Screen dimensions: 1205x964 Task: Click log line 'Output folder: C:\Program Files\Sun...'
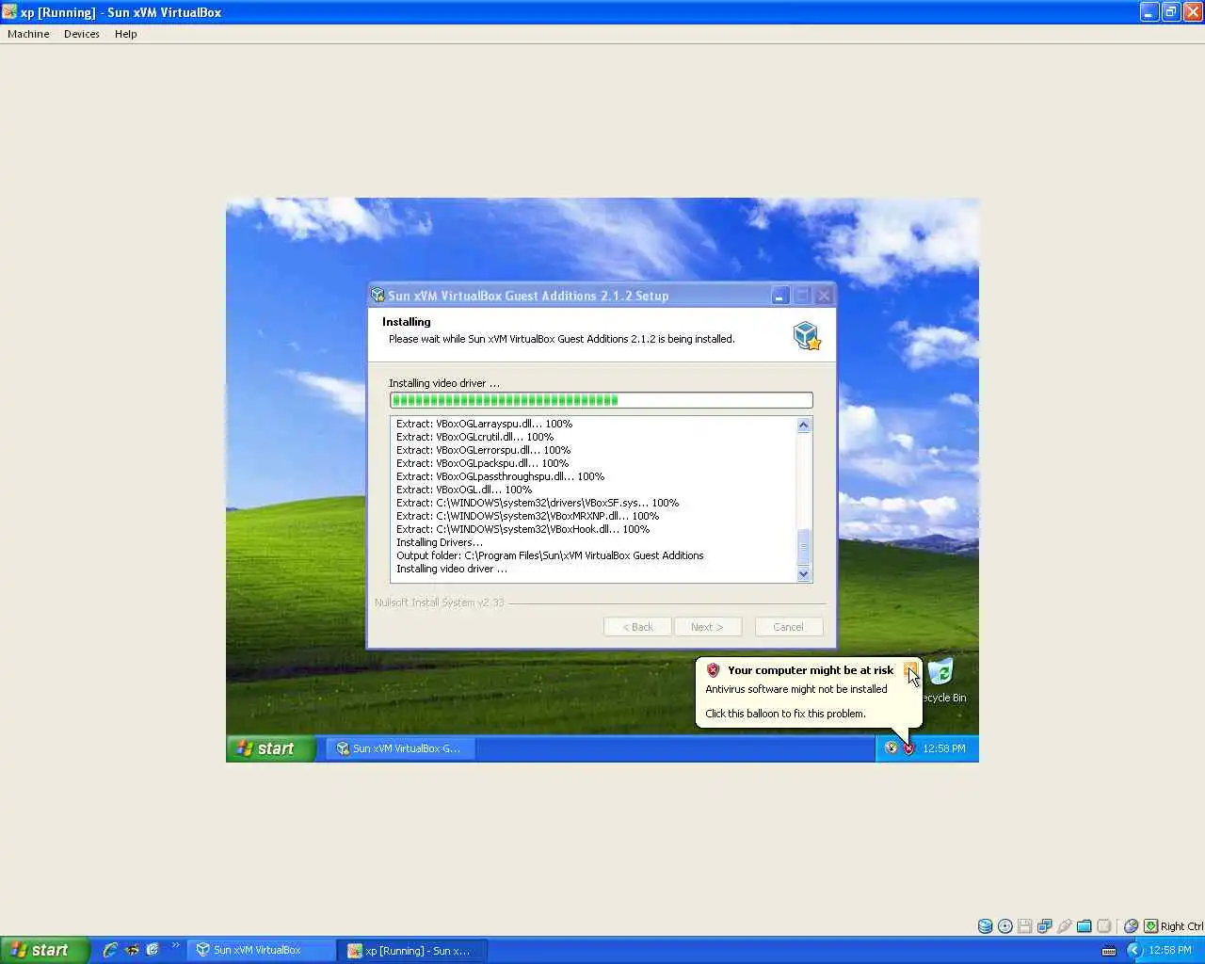point(550,555)
